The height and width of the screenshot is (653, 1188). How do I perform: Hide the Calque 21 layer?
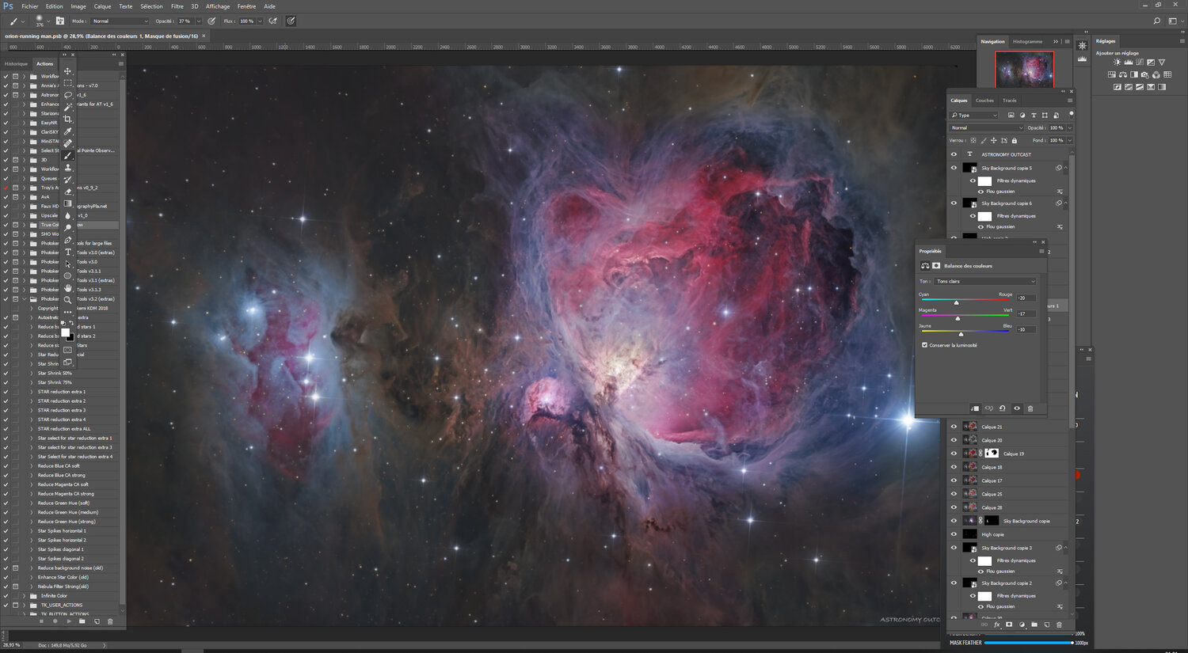[954, 427]
